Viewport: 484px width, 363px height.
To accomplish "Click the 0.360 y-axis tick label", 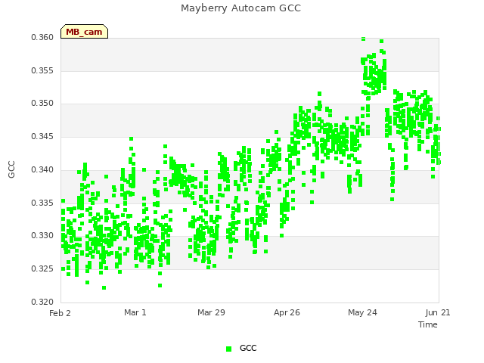I will [x=42, y=37].
